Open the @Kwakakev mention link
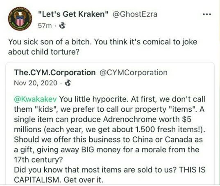Viewport: 220px width, 186px height. 35,99
